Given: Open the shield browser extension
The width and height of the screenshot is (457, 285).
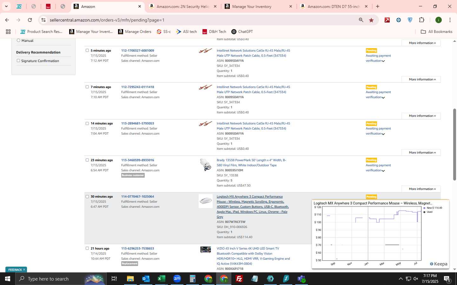Looking at the screenshot, I should click(410, 20).
